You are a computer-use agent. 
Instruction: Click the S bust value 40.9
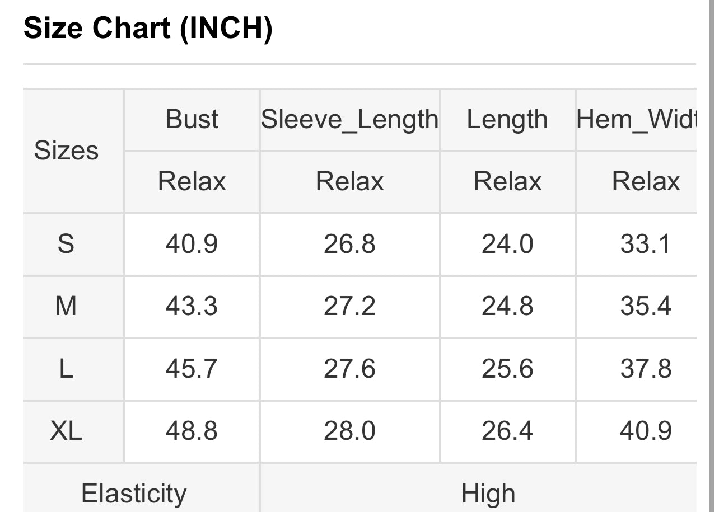pyautogui.click(x=192, y=244)
